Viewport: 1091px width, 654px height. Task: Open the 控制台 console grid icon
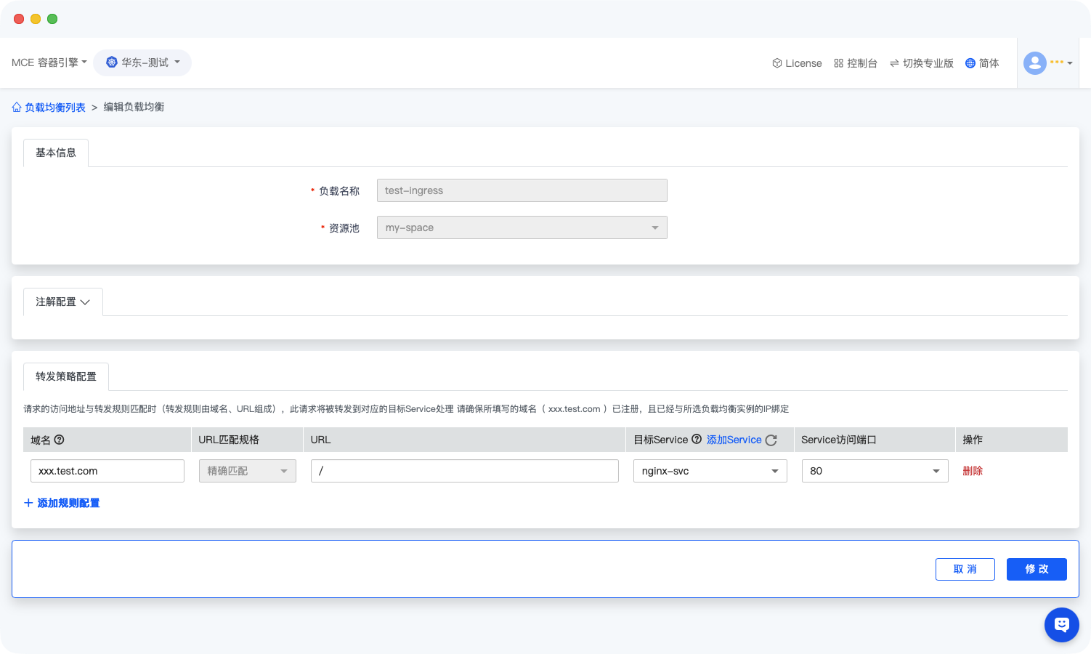838,63
